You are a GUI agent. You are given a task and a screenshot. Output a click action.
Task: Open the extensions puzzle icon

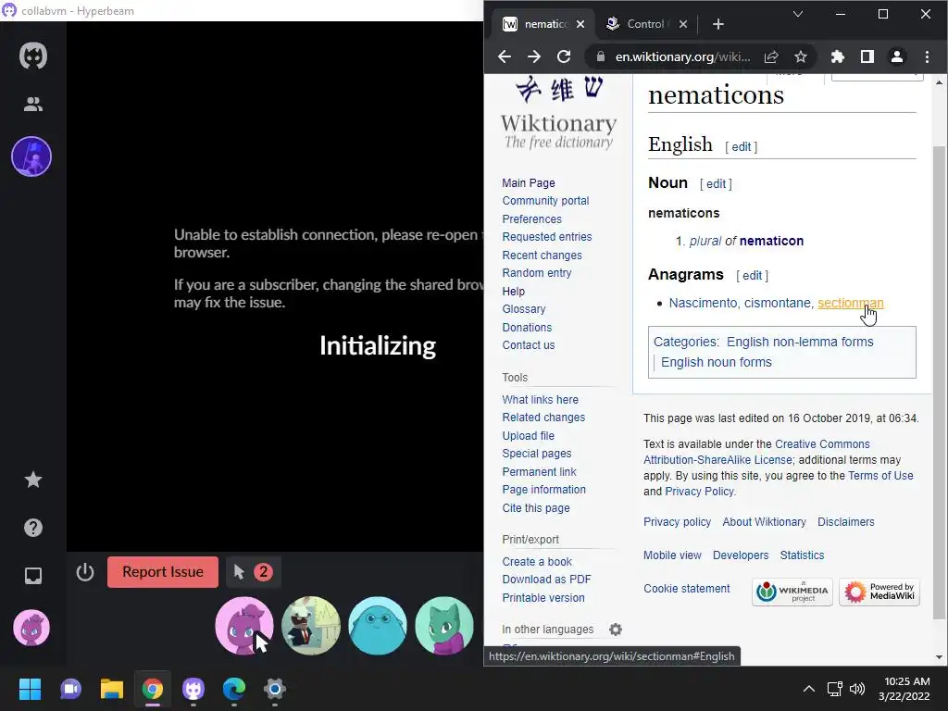[837, 56]
